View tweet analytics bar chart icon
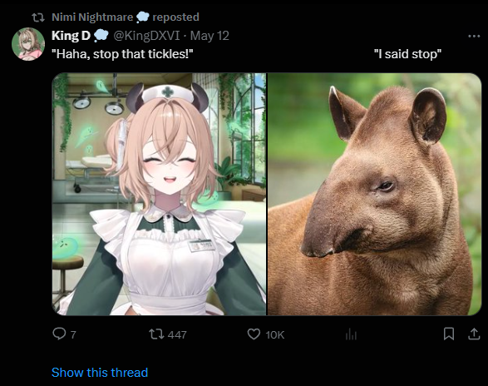This screenshot has width=488, height=386. 351,334
